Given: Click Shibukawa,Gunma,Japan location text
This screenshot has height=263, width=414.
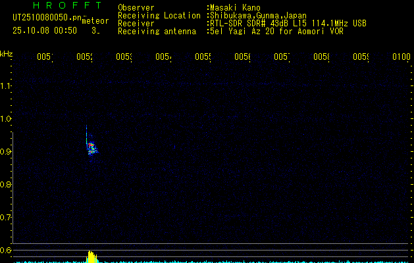Looking at the screenshot, I should (258, 16).
